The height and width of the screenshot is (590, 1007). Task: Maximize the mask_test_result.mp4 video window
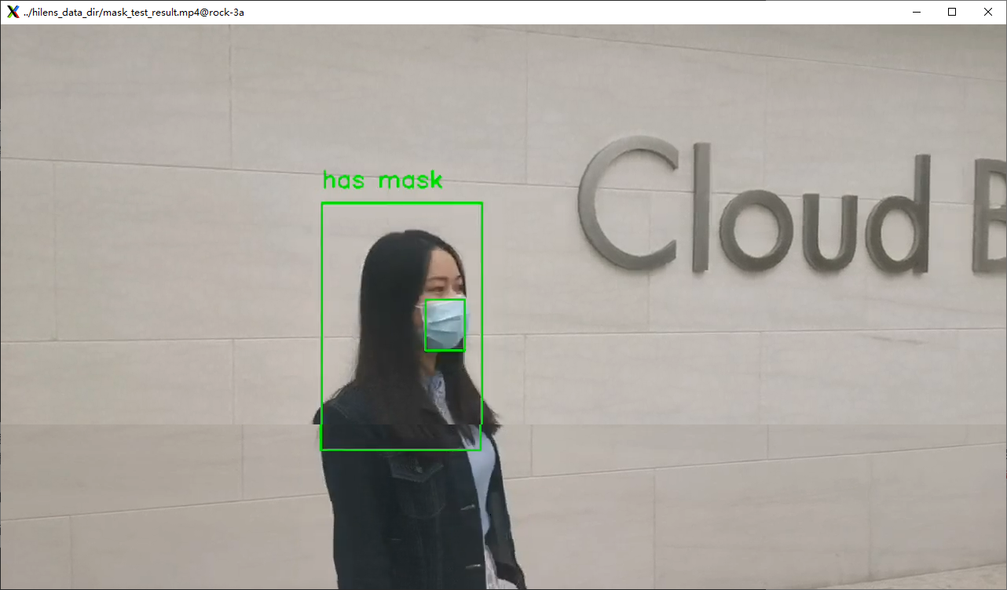tap(952, 13)
